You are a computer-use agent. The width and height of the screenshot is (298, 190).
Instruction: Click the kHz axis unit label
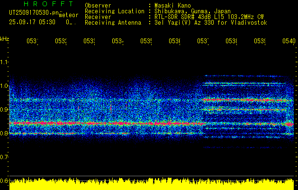[5, 39]
